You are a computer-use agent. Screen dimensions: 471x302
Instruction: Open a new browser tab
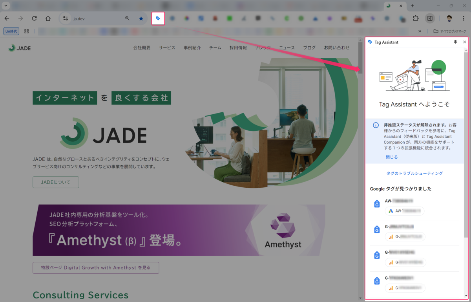412,6
